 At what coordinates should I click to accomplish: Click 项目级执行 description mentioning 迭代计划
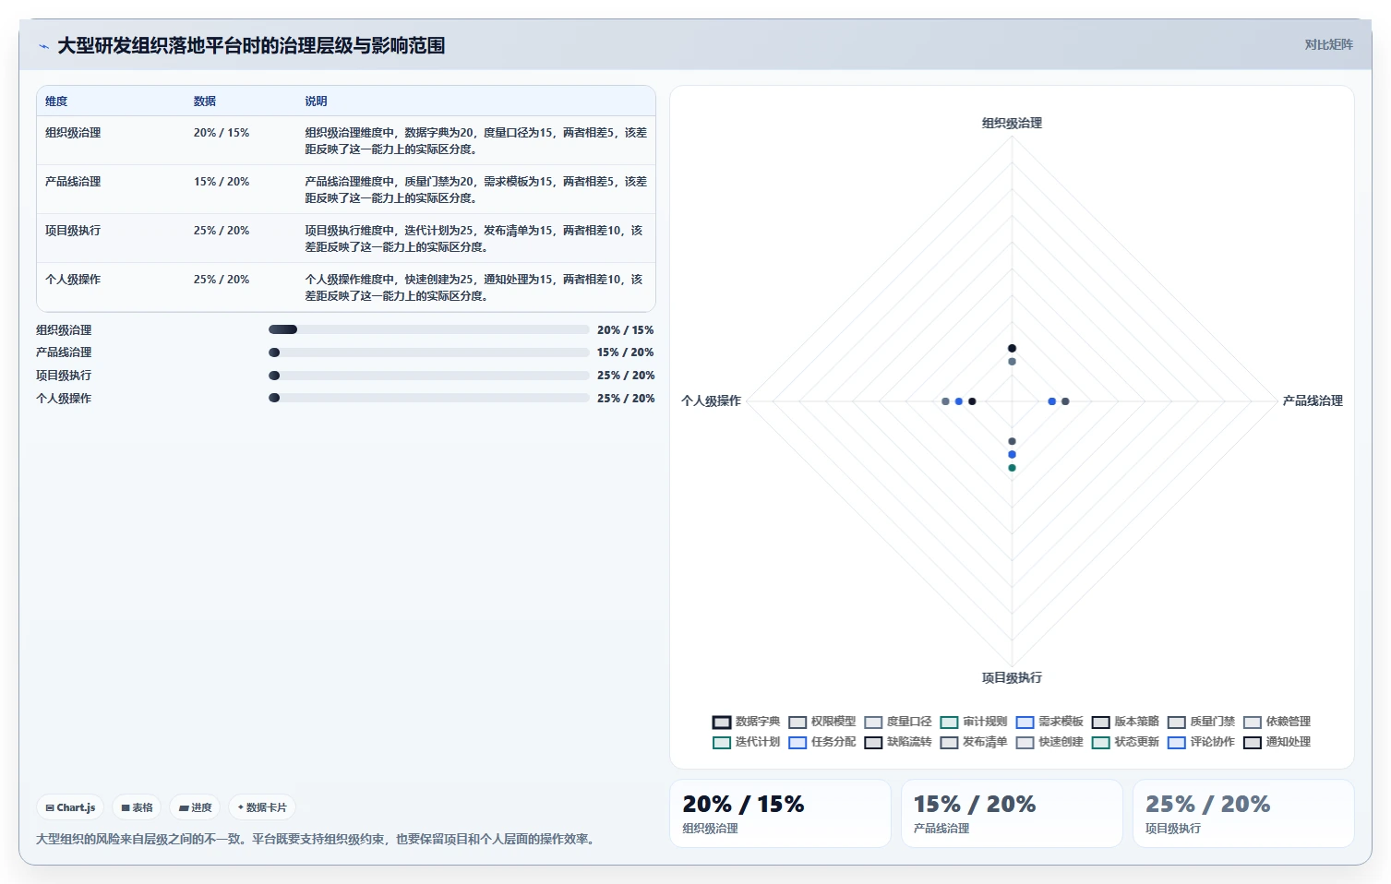475,239
